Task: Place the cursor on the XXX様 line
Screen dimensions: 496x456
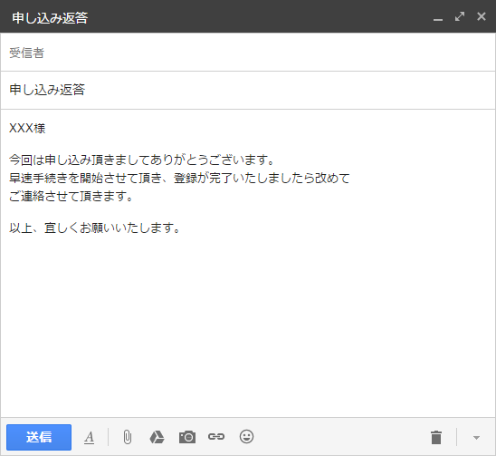Action: [x=27, y=129]
